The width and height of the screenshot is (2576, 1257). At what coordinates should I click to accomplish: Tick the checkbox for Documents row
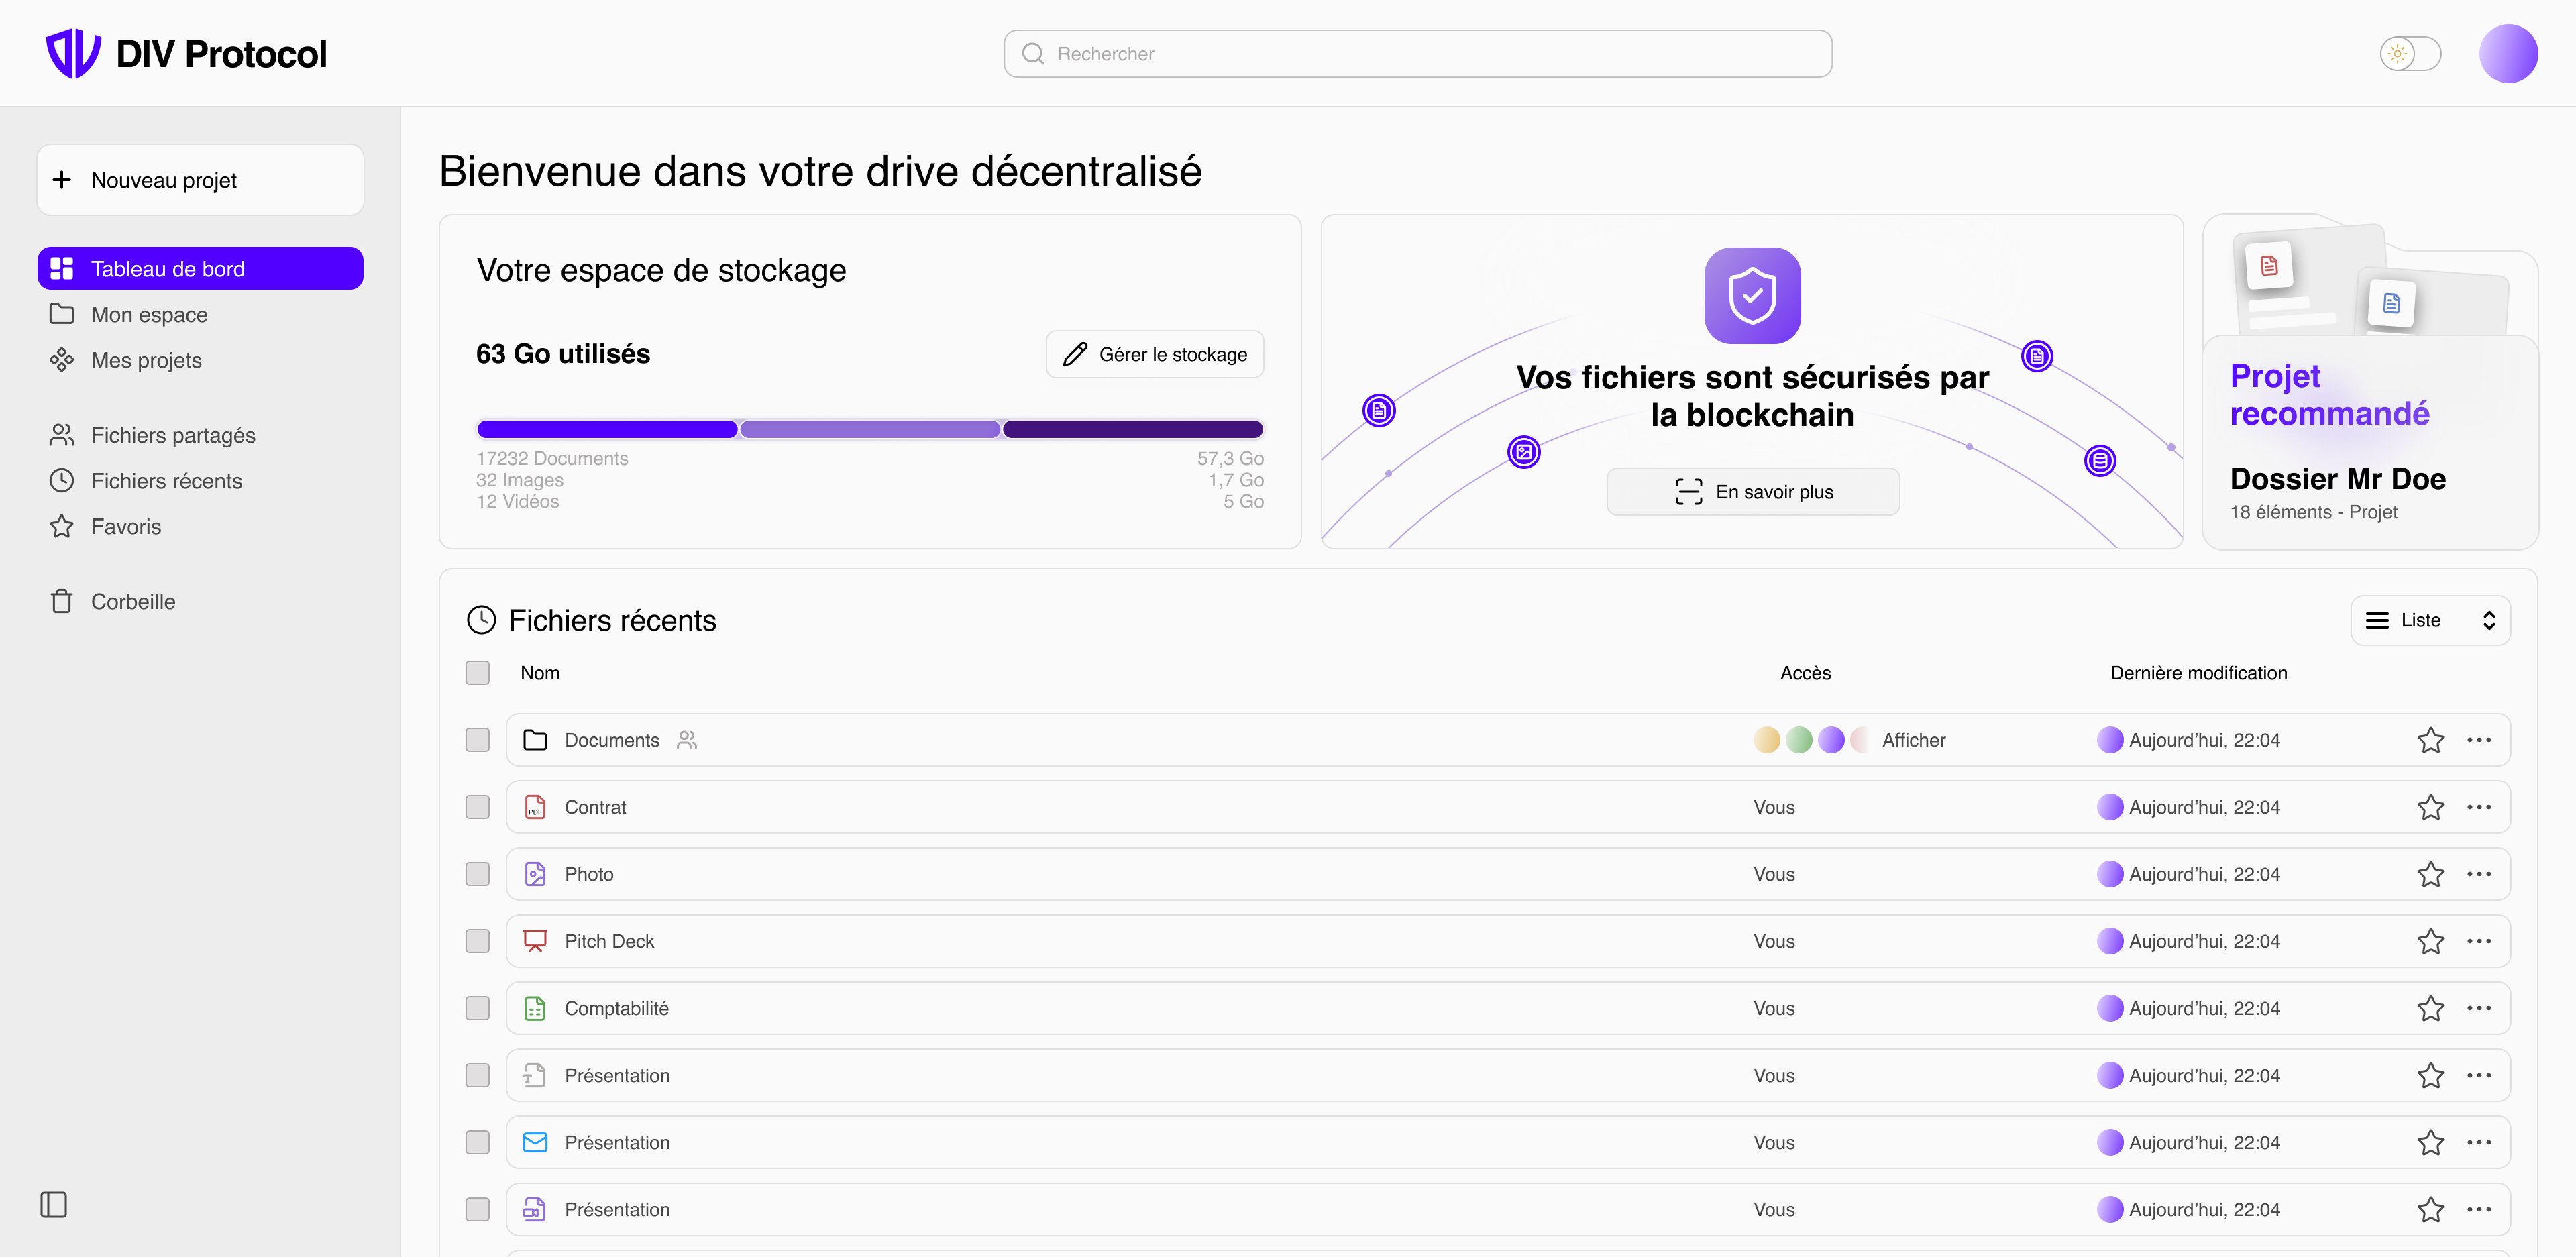[x=478, y=740]
